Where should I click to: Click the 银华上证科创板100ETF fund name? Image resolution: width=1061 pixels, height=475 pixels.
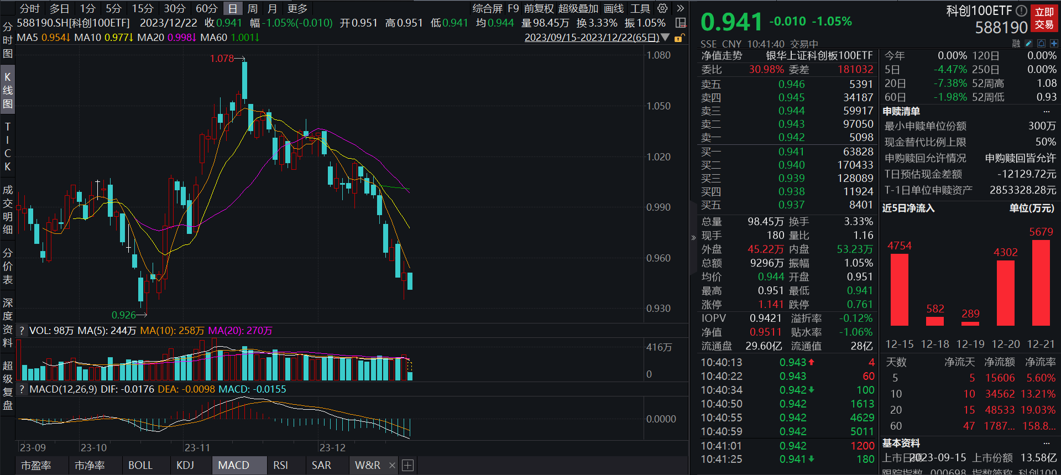[x=819, y=56]
